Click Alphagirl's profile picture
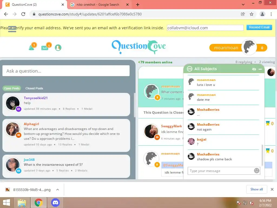The width and height of the screenshot is (277, 208). click(13, 129)
